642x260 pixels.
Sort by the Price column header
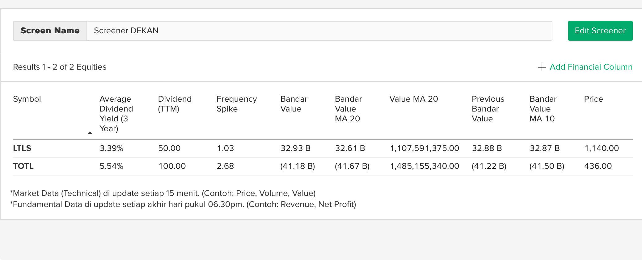(x=593, y=99)
